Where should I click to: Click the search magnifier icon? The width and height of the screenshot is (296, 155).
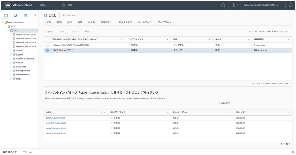[64, 5]
